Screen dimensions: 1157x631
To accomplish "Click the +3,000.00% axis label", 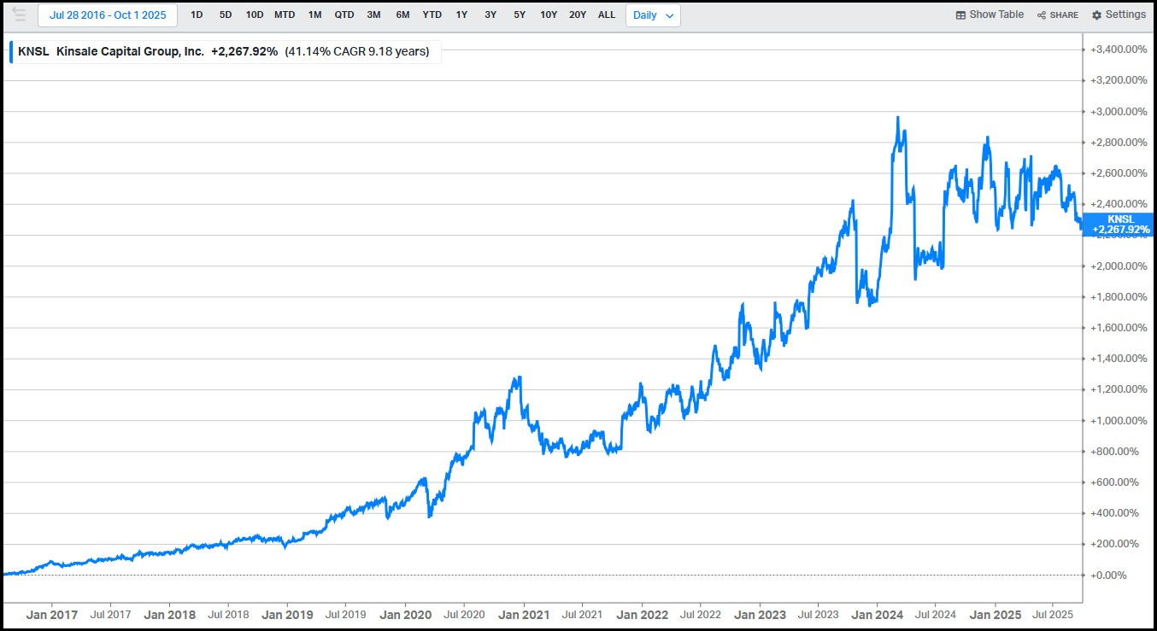I will 1119,112.
